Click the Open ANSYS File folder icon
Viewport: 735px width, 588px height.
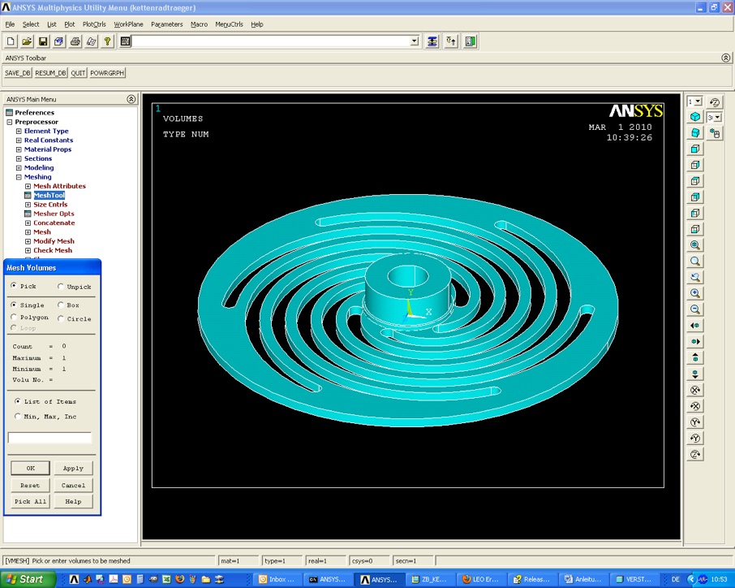(27, 41)
